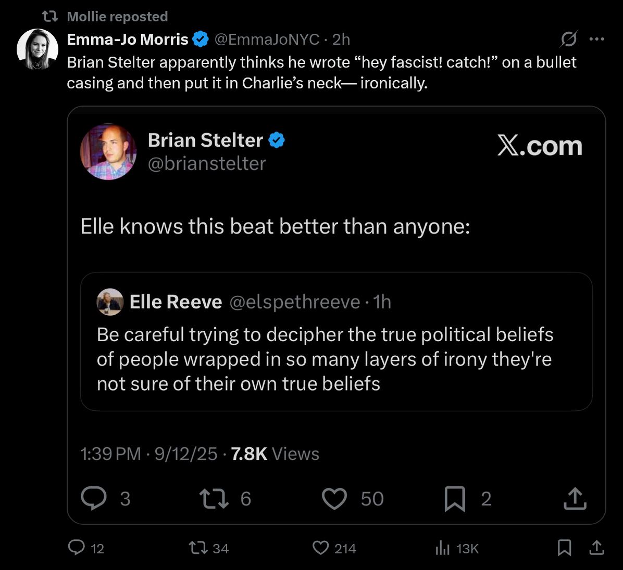Click Brian Stelter's avatar in quoted post
623x570 pixels.
click(108, 151)
